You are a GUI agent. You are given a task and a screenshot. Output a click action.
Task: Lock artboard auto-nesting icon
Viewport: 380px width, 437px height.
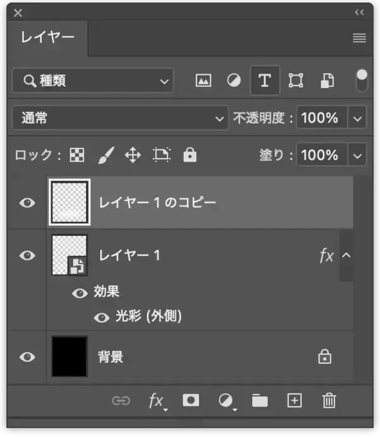[x=161, y=155]
